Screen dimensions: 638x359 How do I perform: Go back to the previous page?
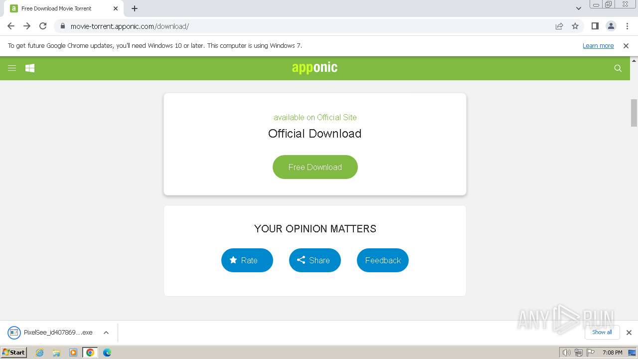click(x=11, y=26)
